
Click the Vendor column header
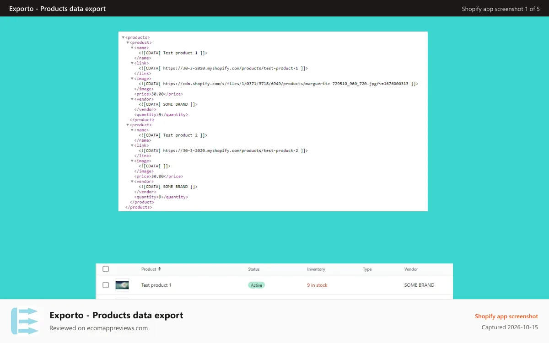coord(411,269)
